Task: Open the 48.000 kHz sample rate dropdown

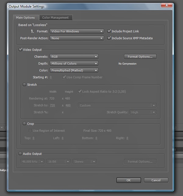Action: click(32, 161)
